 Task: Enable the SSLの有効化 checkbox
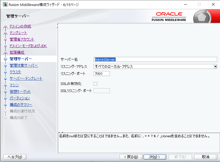coord(95,84)
